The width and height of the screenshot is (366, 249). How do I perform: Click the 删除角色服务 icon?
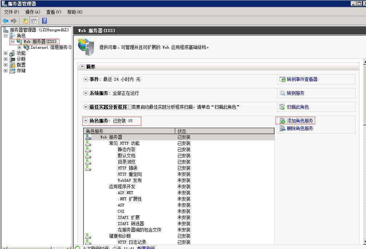click(282, 128)
